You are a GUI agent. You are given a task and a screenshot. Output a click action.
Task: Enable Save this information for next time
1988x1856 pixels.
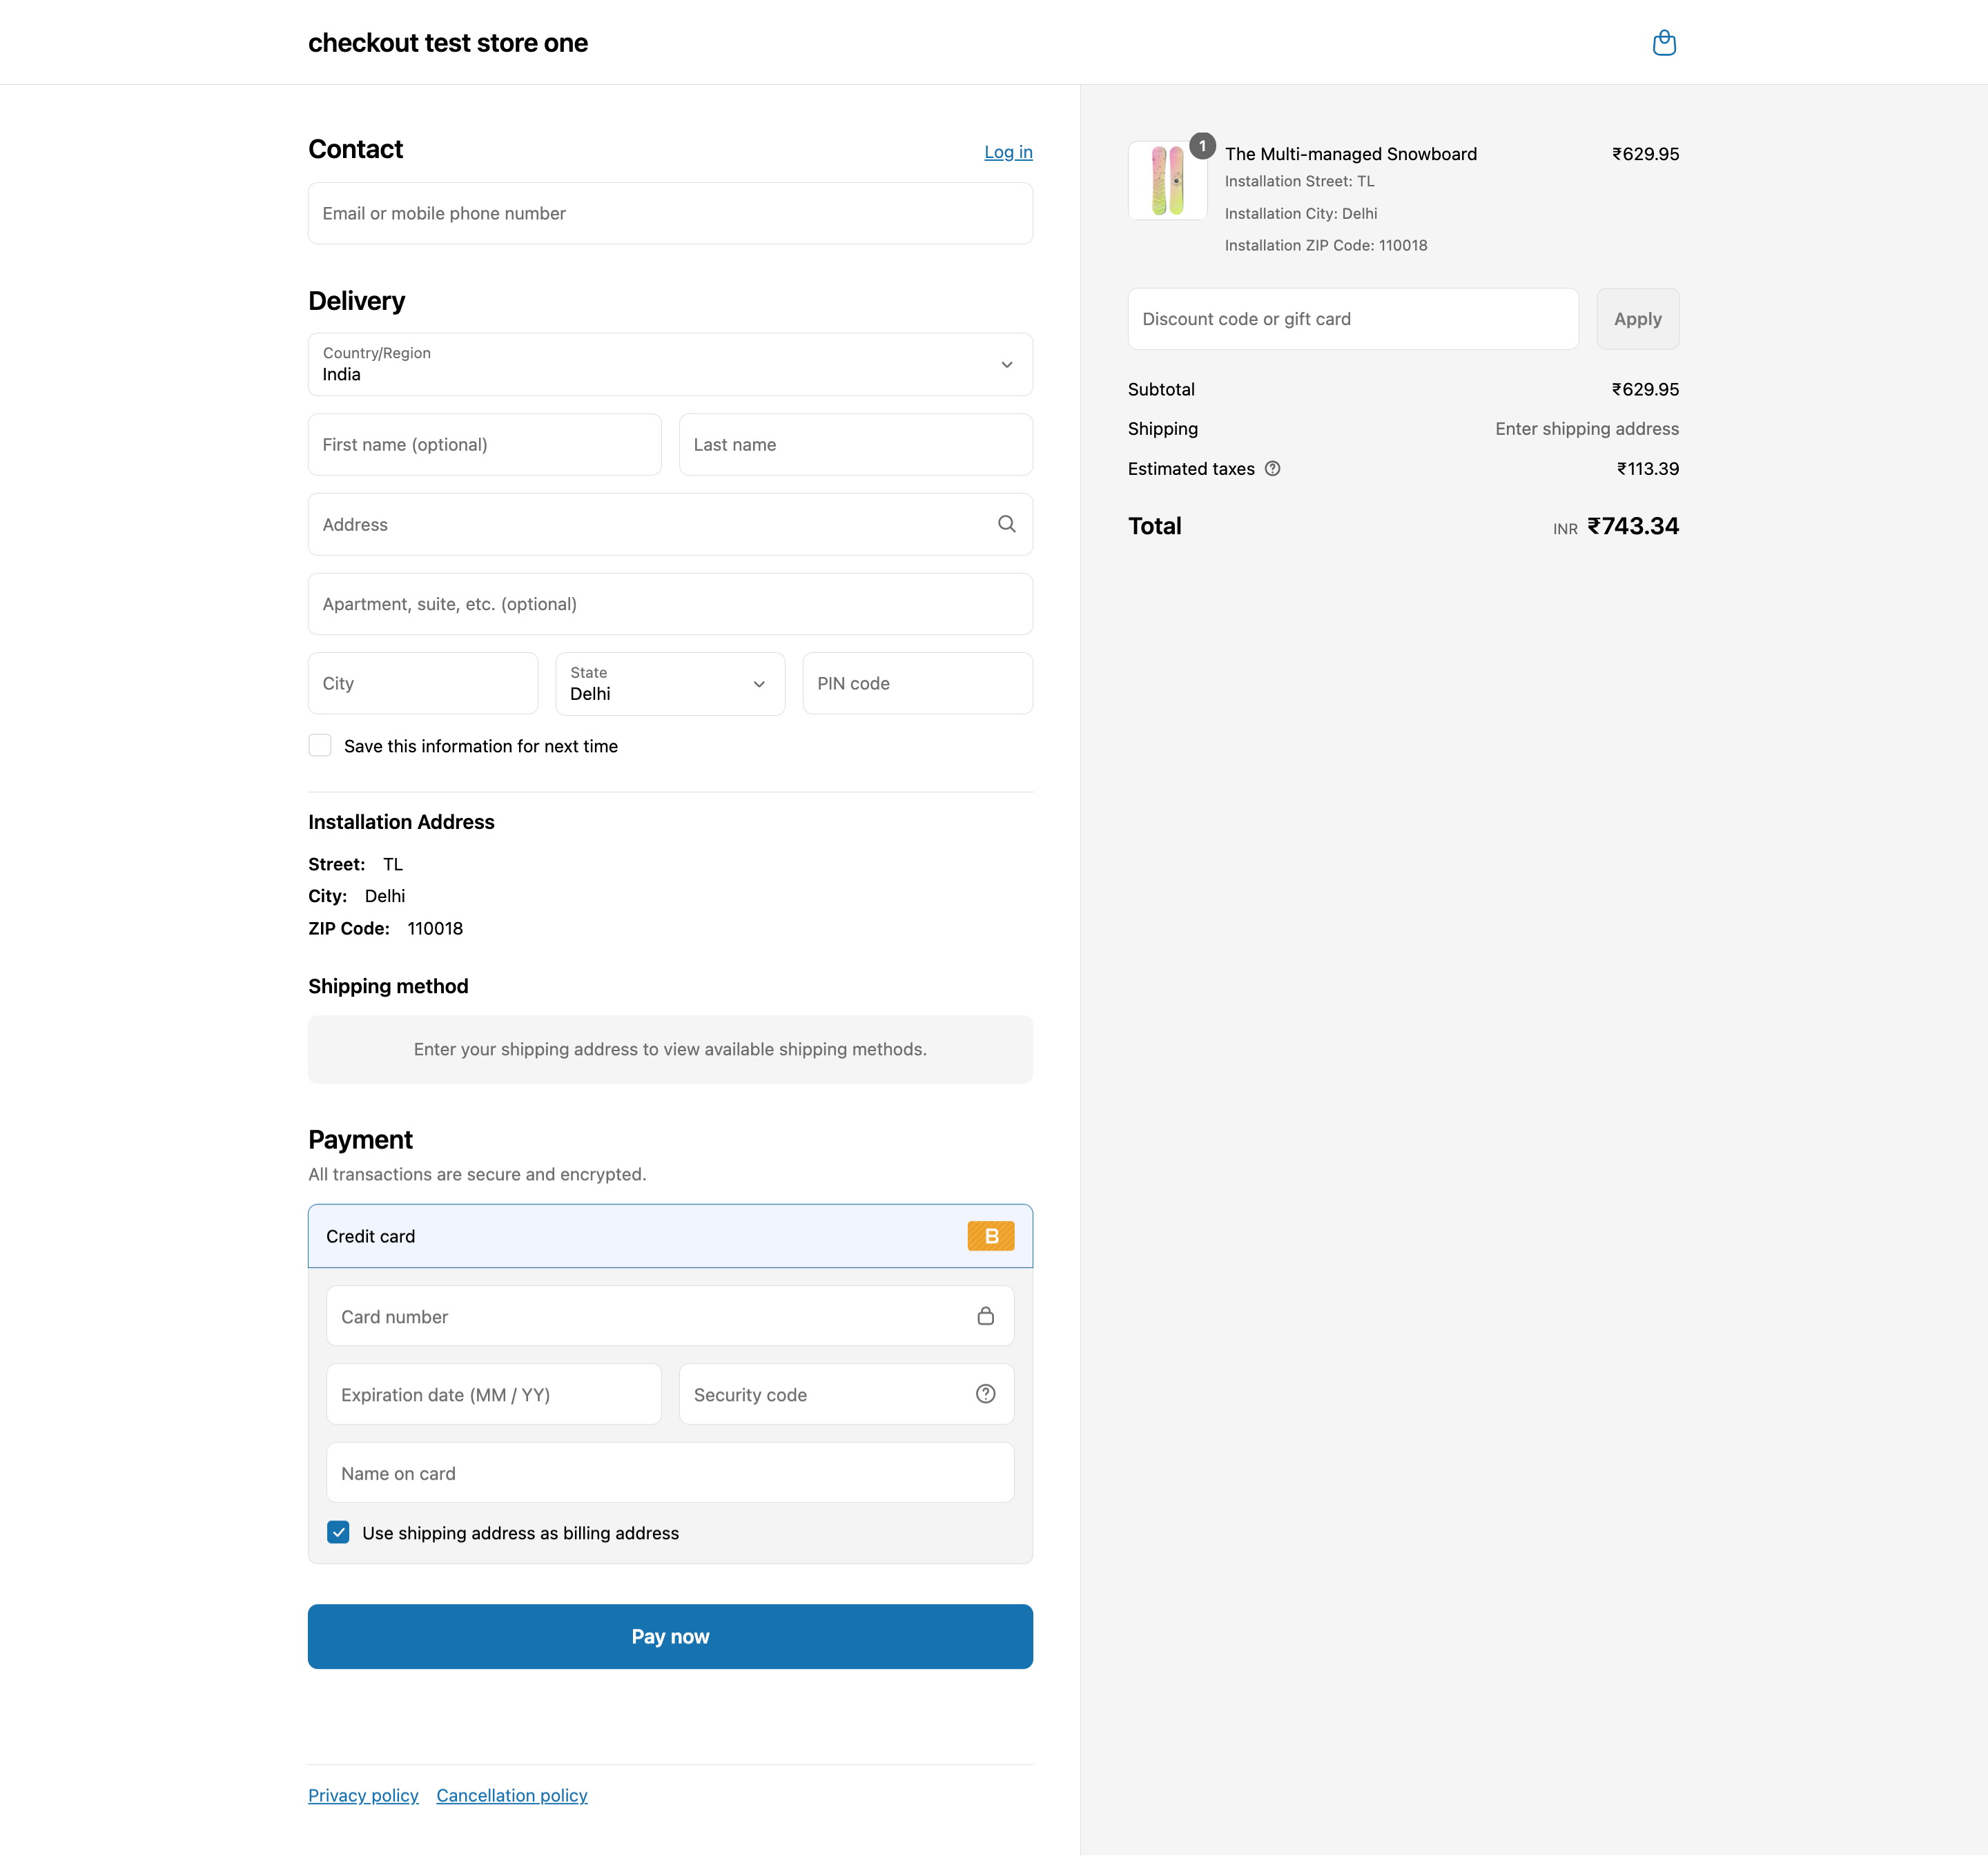[320, 746]
